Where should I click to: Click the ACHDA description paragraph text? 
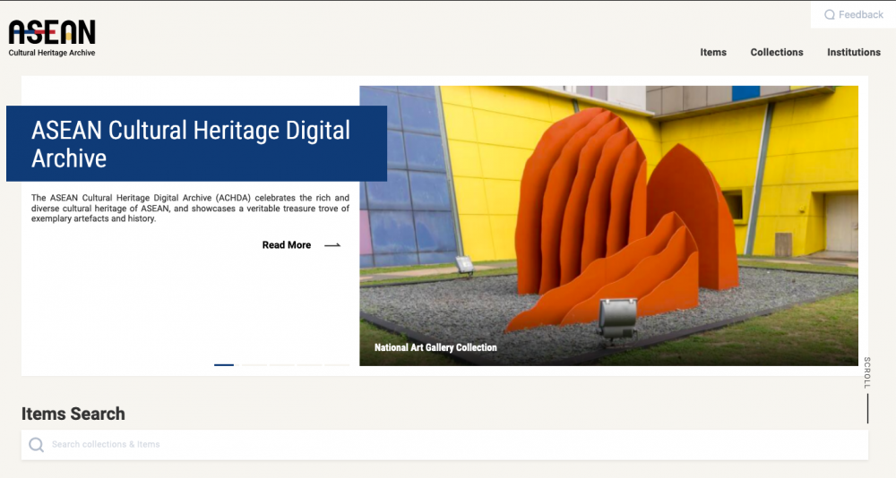click(190, 208)
